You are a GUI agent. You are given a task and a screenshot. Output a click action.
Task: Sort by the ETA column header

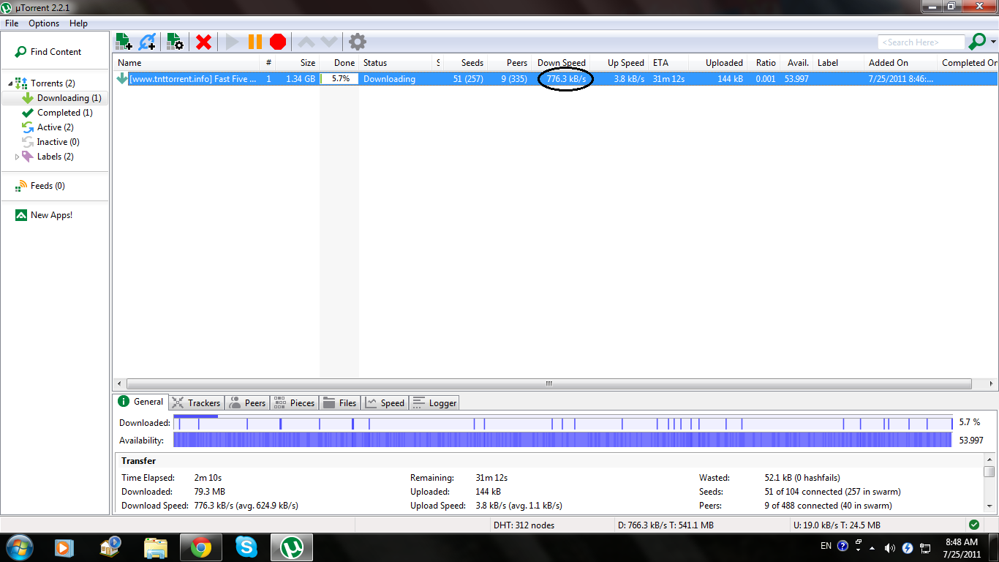pos(668,63)
